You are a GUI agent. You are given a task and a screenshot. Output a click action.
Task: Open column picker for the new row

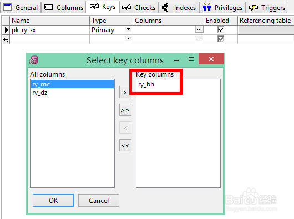click(199, 39)
